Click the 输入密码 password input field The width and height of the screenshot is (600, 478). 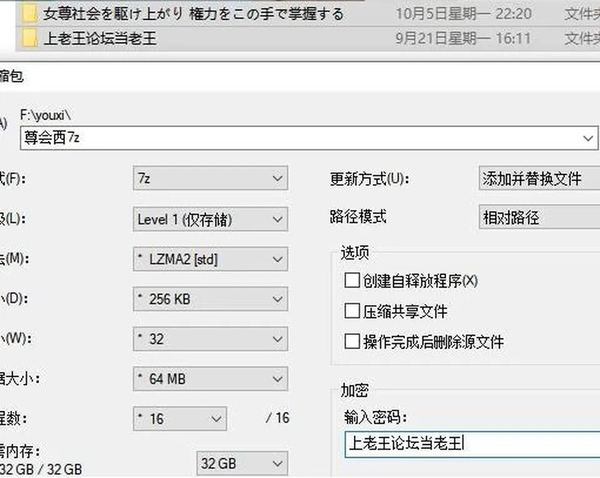472,444
